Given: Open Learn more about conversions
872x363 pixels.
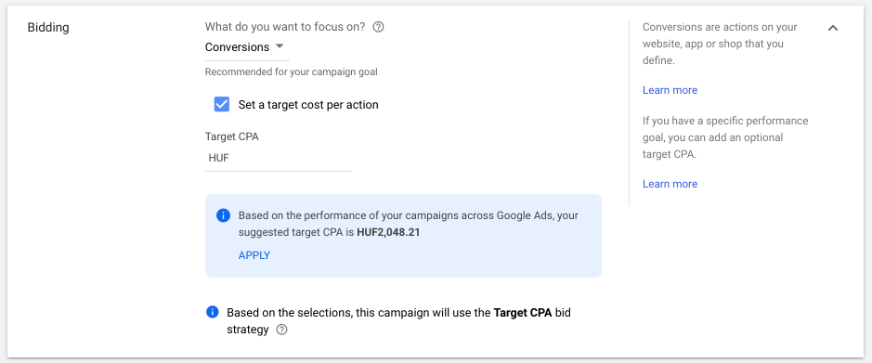Looking at the screenshot, I should (670, 90).
